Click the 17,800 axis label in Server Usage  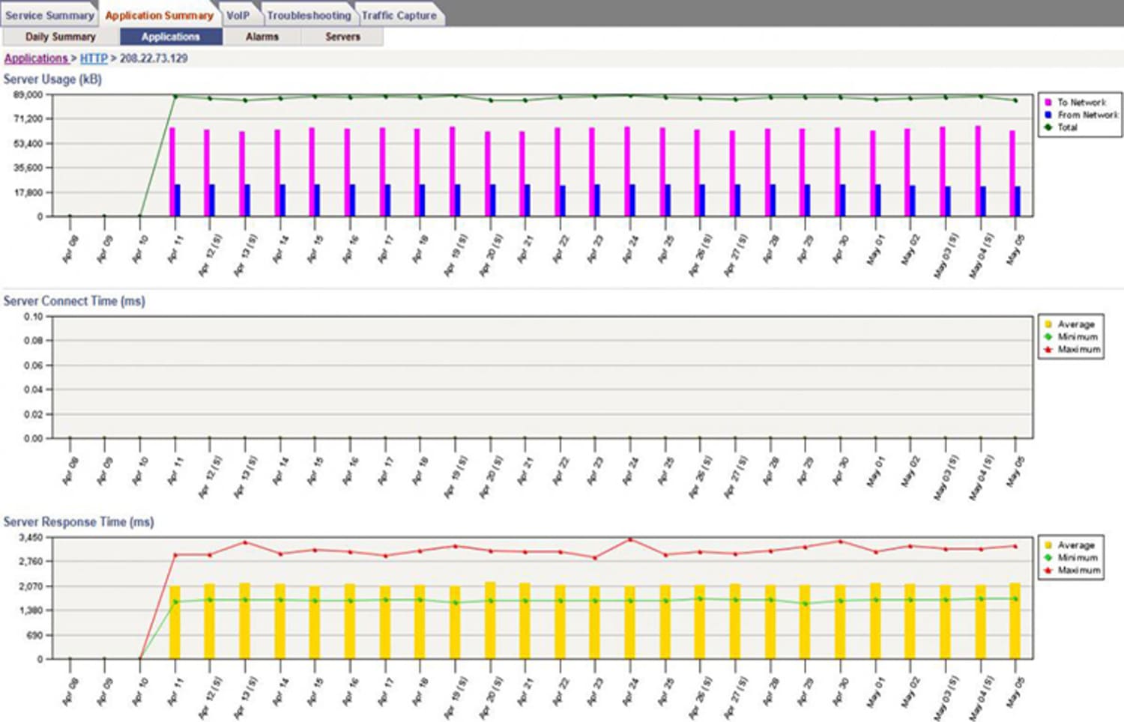(x=28, y=192)
